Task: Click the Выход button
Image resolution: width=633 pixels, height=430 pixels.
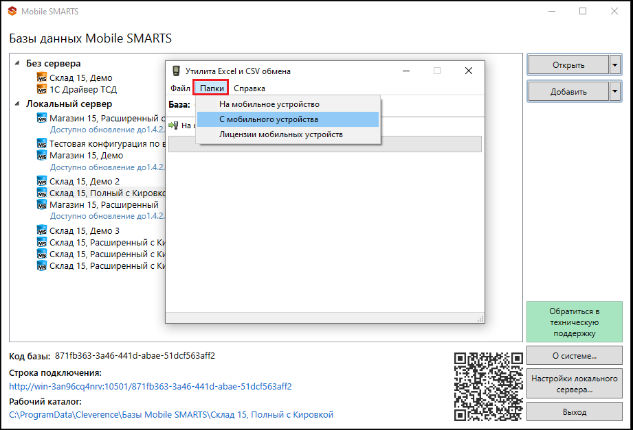Action: (x=574, y=412)
